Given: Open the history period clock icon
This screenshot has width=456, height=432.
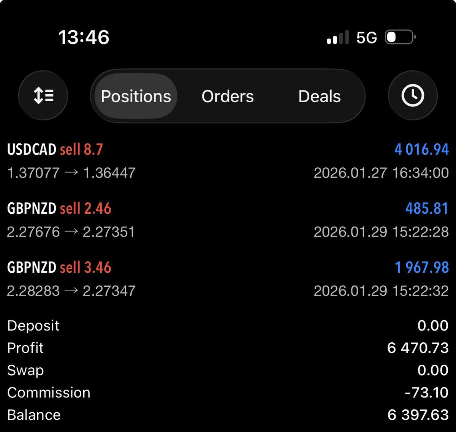Looking at the screenshot, I should tap(413, 95).
